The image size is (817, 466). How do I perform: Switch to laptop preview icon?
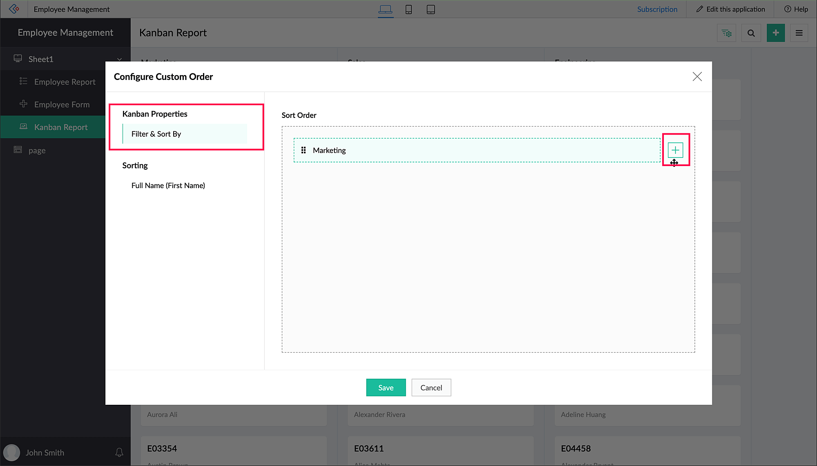[x=385, y=9]
